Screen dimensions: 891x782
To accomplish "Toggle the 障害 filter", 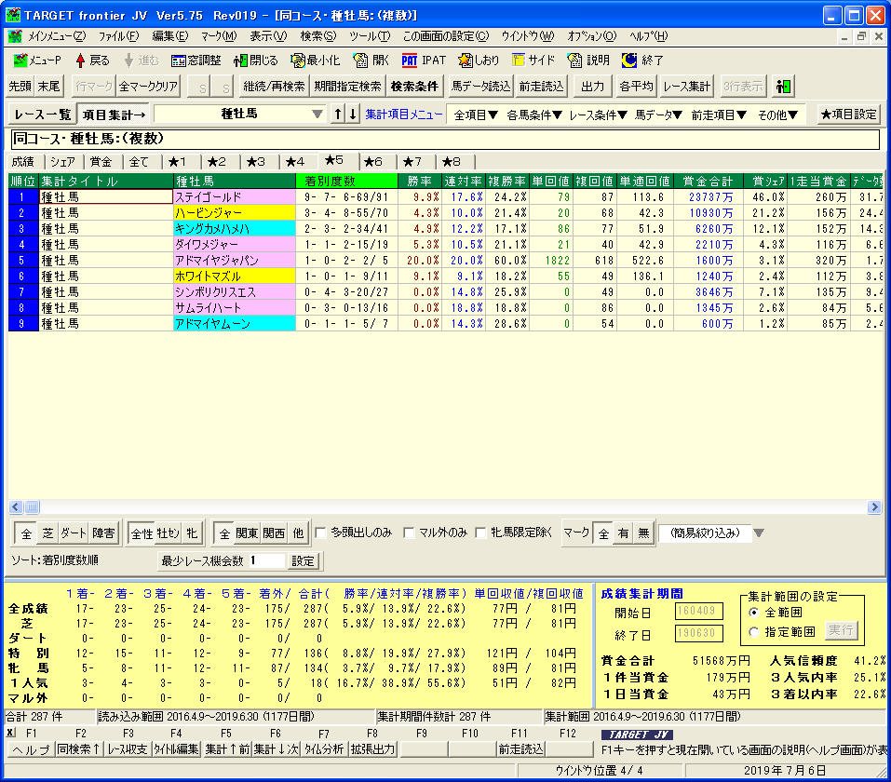I will coord(103,533).
